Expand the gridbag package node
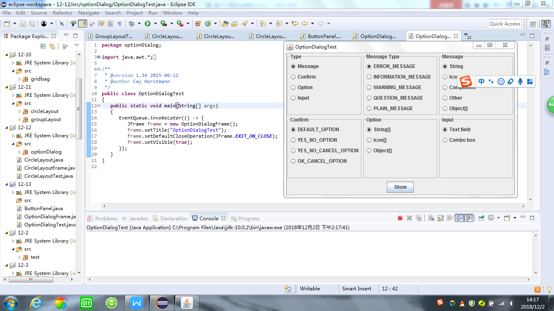554x311 pixels. point(19,79)
